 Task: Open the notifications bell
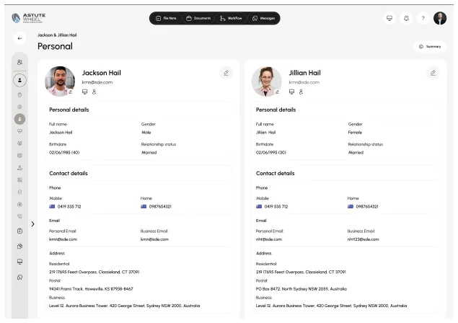[x=406, y=18]
